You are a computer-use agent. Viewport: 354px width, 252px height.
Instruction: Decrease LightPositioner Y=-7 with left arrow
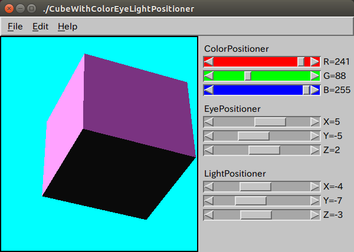209,201
